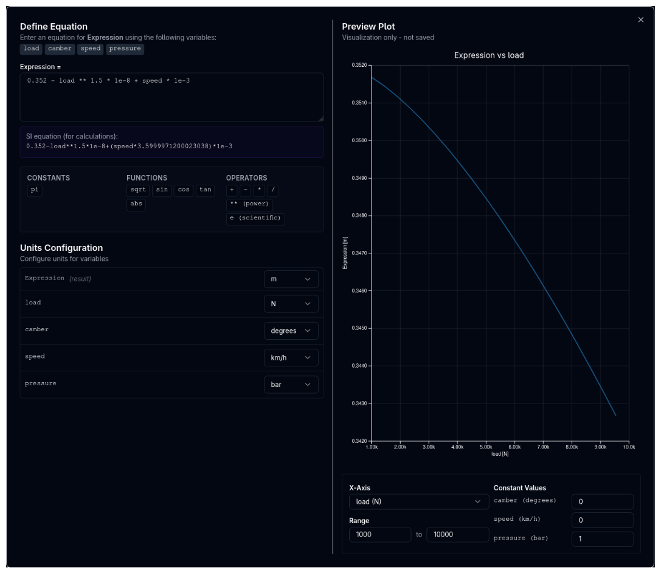Edit the range start value 1000
The width and height of the screenshot is (661, 573).
tap(379, 535)
